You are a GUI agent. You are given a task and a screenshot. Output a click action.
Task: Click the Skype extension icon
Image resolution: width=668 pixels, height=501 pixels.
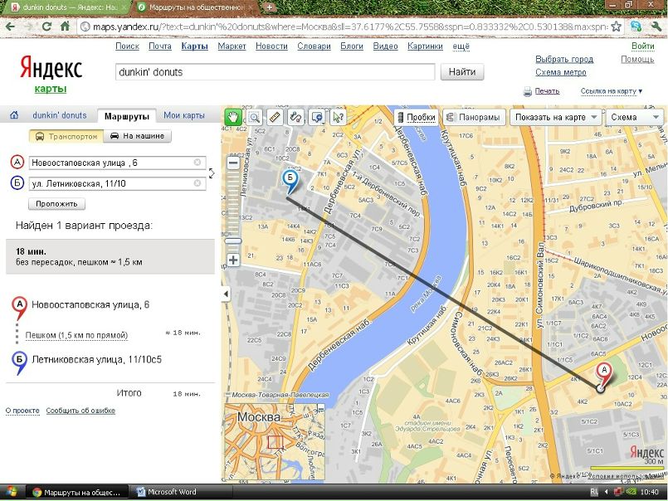(x=636, y=27)
